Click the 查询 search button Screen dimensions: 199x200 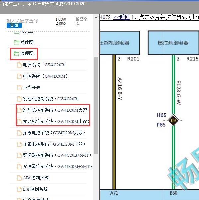14,25
